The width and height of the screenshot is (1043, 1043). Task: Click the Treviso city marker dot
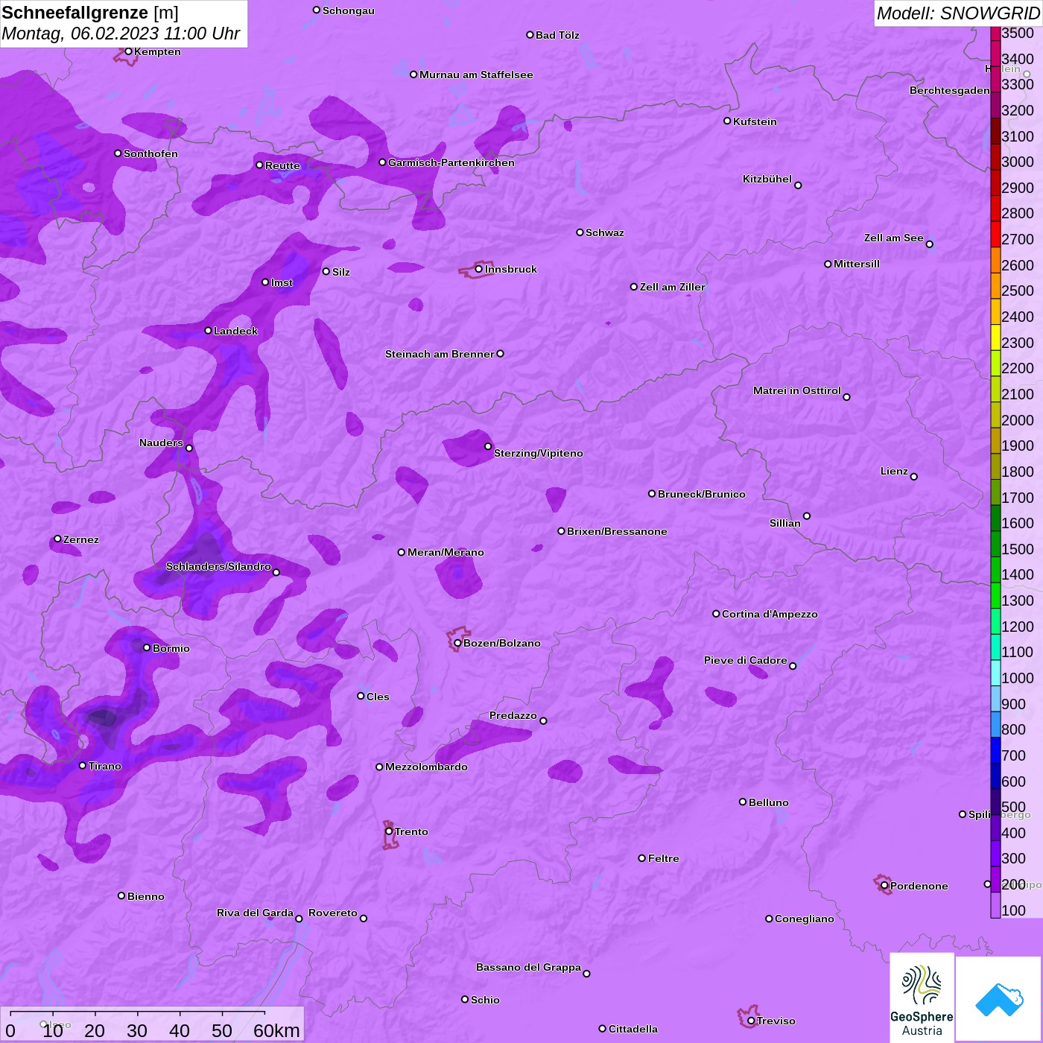point(751,1021)
